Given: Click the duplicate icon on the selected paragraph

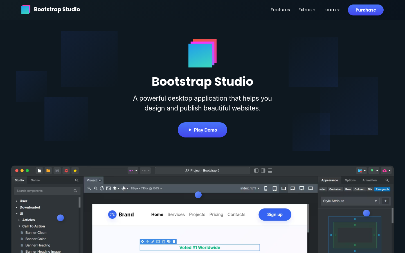Looking at the screenshot, I should pyautogui.click(x=163, y=241).
